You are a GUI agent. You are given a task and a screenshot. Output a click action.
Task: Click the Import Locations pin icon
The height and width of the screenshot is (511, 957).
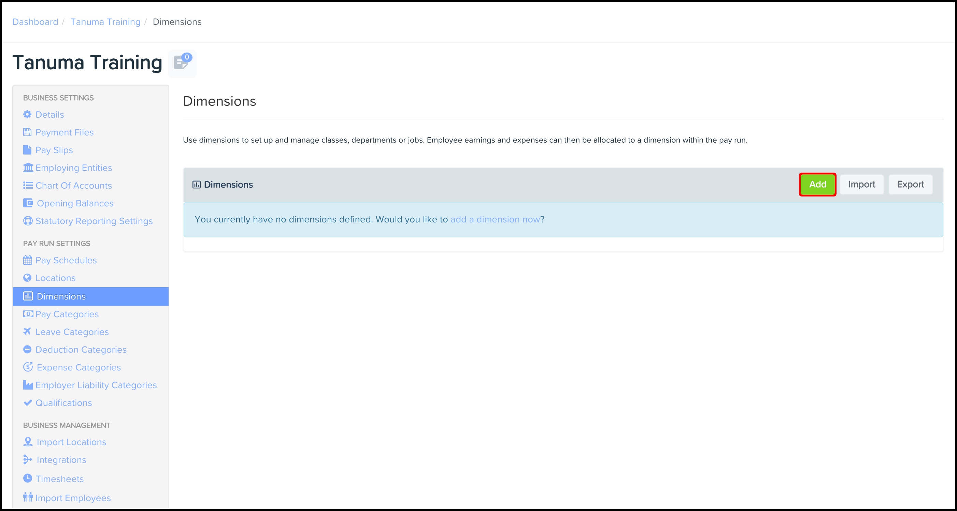(28, 441)
